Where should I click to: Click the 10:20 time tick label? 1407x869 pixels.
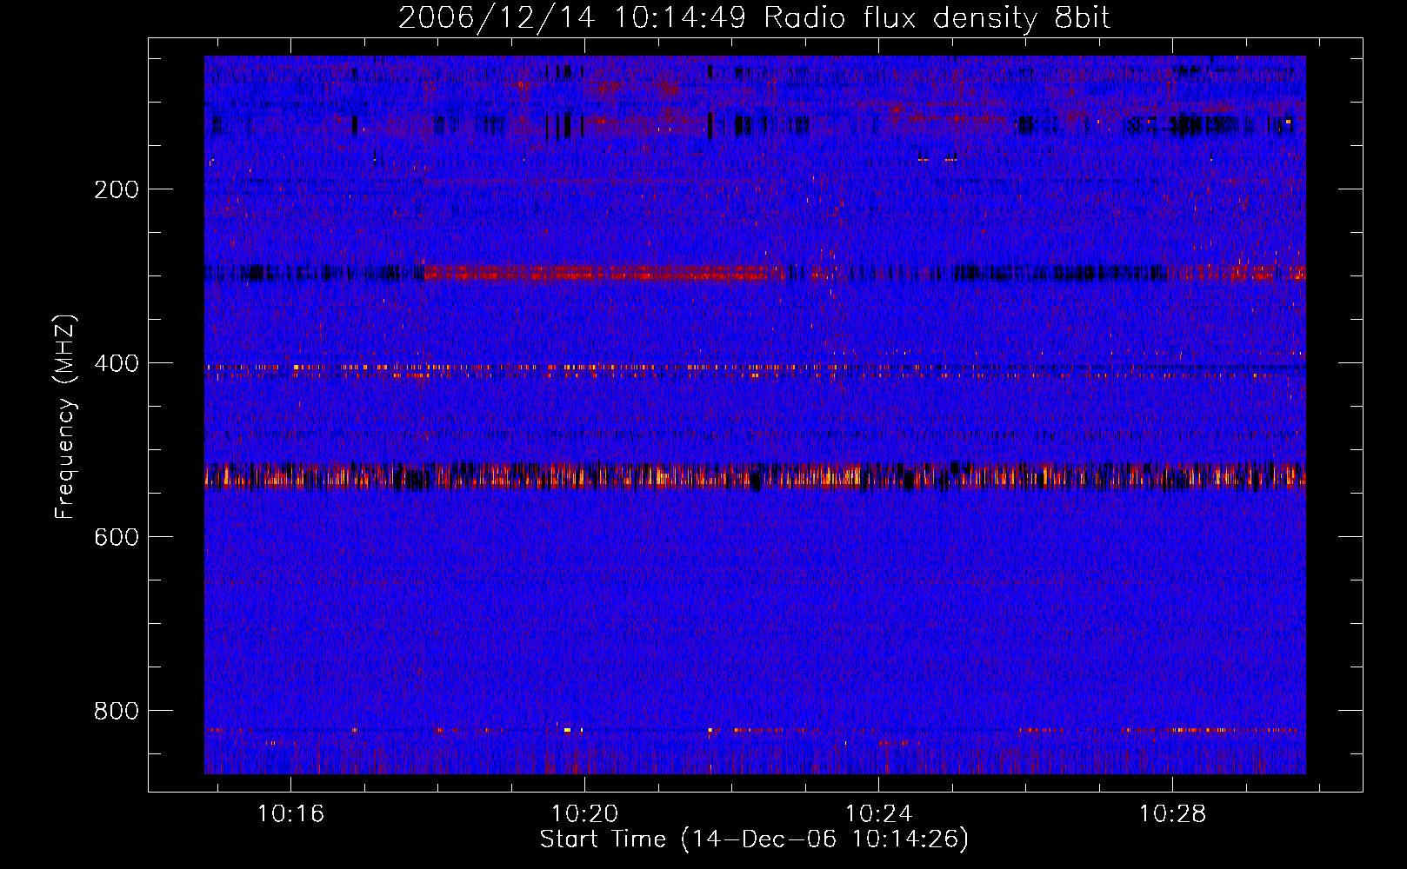pos(584,813)
